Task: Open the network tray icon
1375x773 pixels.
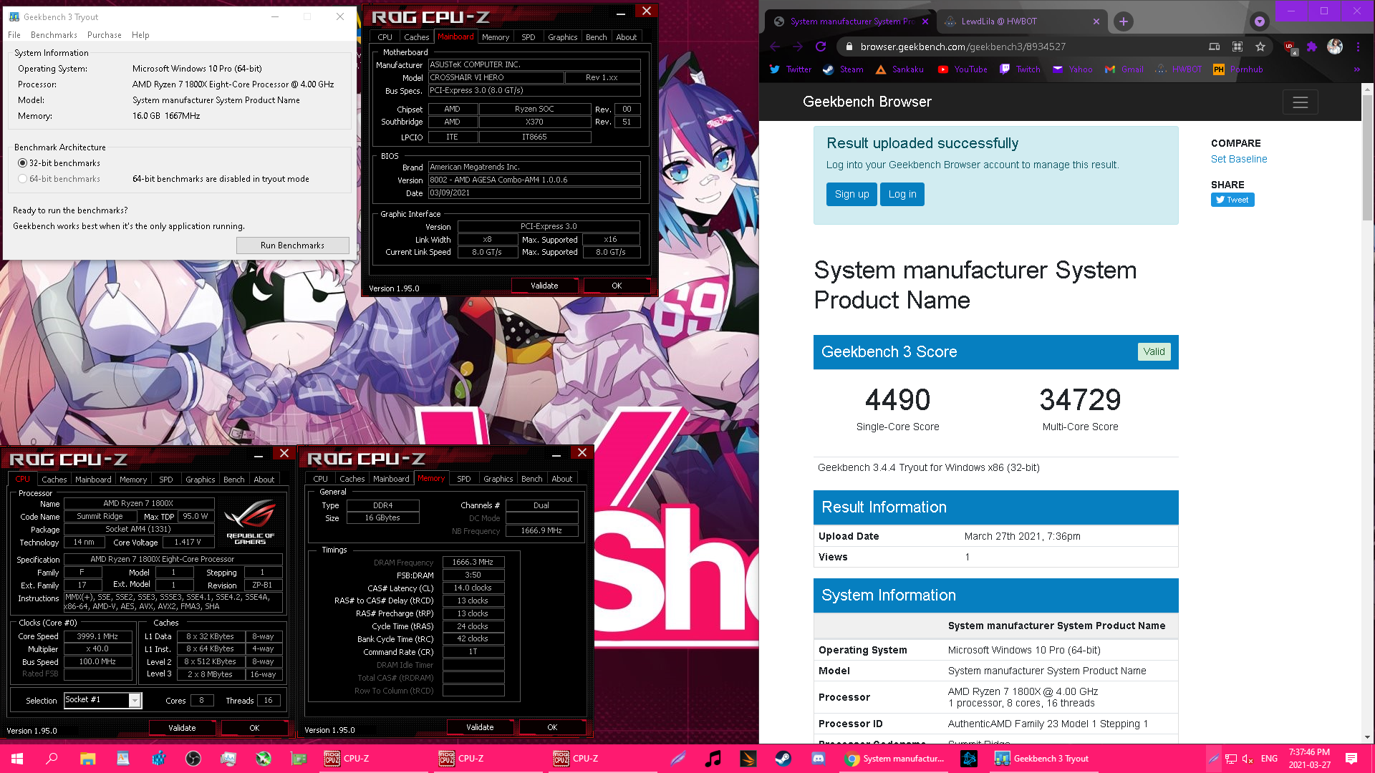Action: tap(1230, 759)
